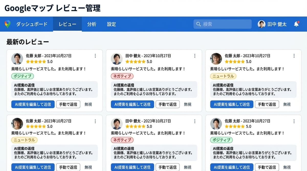Viewport: 307px width, 171px height.
Task: Choose 手動で返信 on bottom-row ニュートラル card
Action: pyautogui.click(x=68, y=167)
